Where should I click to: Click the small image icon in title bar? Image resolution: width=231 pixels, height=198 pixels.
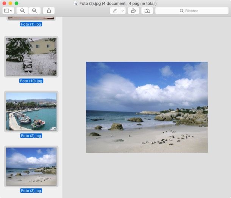point(76,3)
